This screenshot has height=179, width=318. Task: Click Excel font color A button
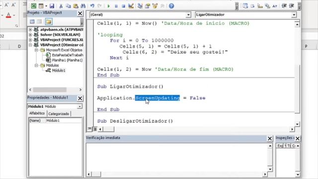point(8,15)
